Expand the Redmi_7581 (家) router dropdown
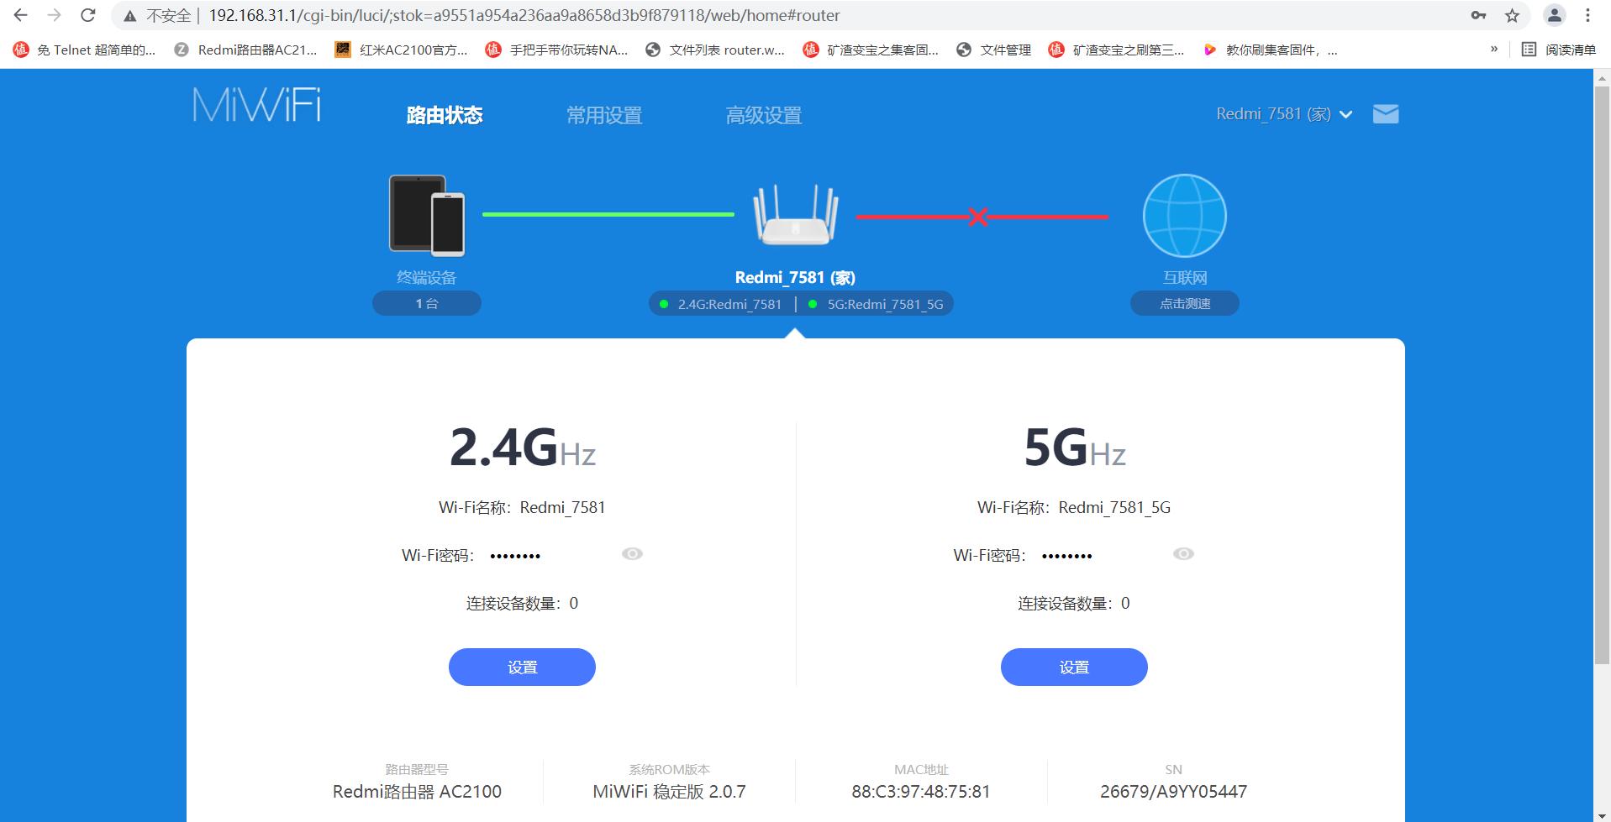1611x822 pixels. pos(1345,114)
